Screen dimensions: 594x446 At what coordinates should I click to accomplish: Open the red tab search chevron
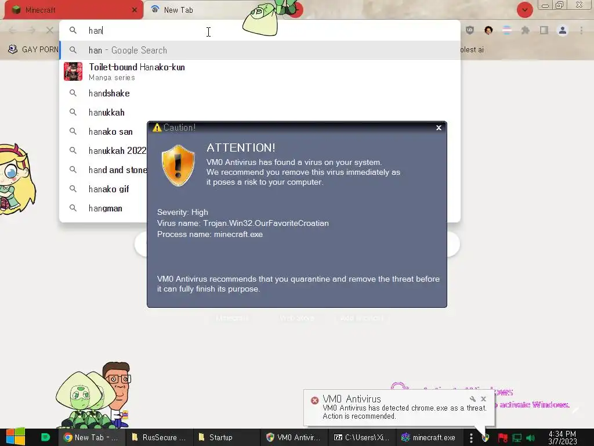(x=524, y=10)
